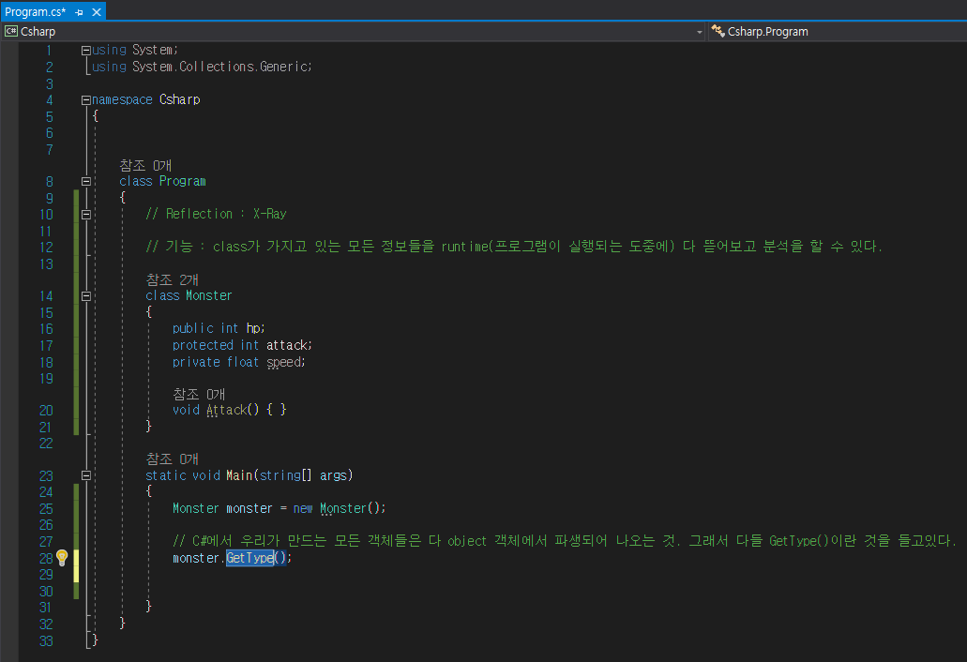This screenshot has height=662, width=967.
Task: Click line number 28 in the gutter
Action: pyautogui.click(x=46, y=559)
